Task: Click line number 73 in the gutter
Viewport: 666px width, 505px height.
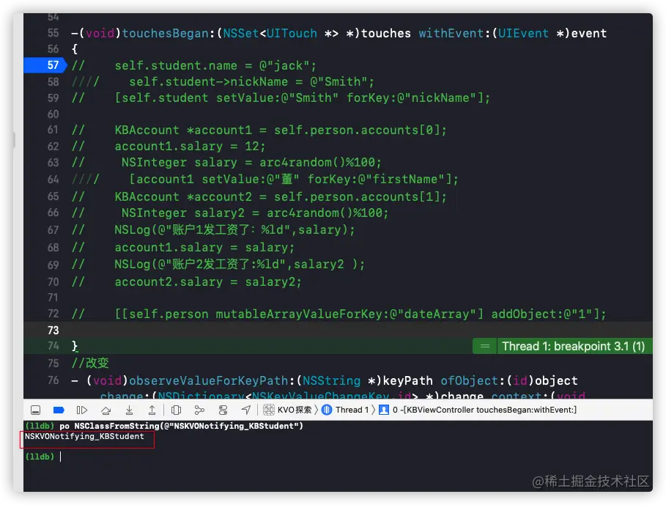Action: pyautogui.click(x=53, y=330)
